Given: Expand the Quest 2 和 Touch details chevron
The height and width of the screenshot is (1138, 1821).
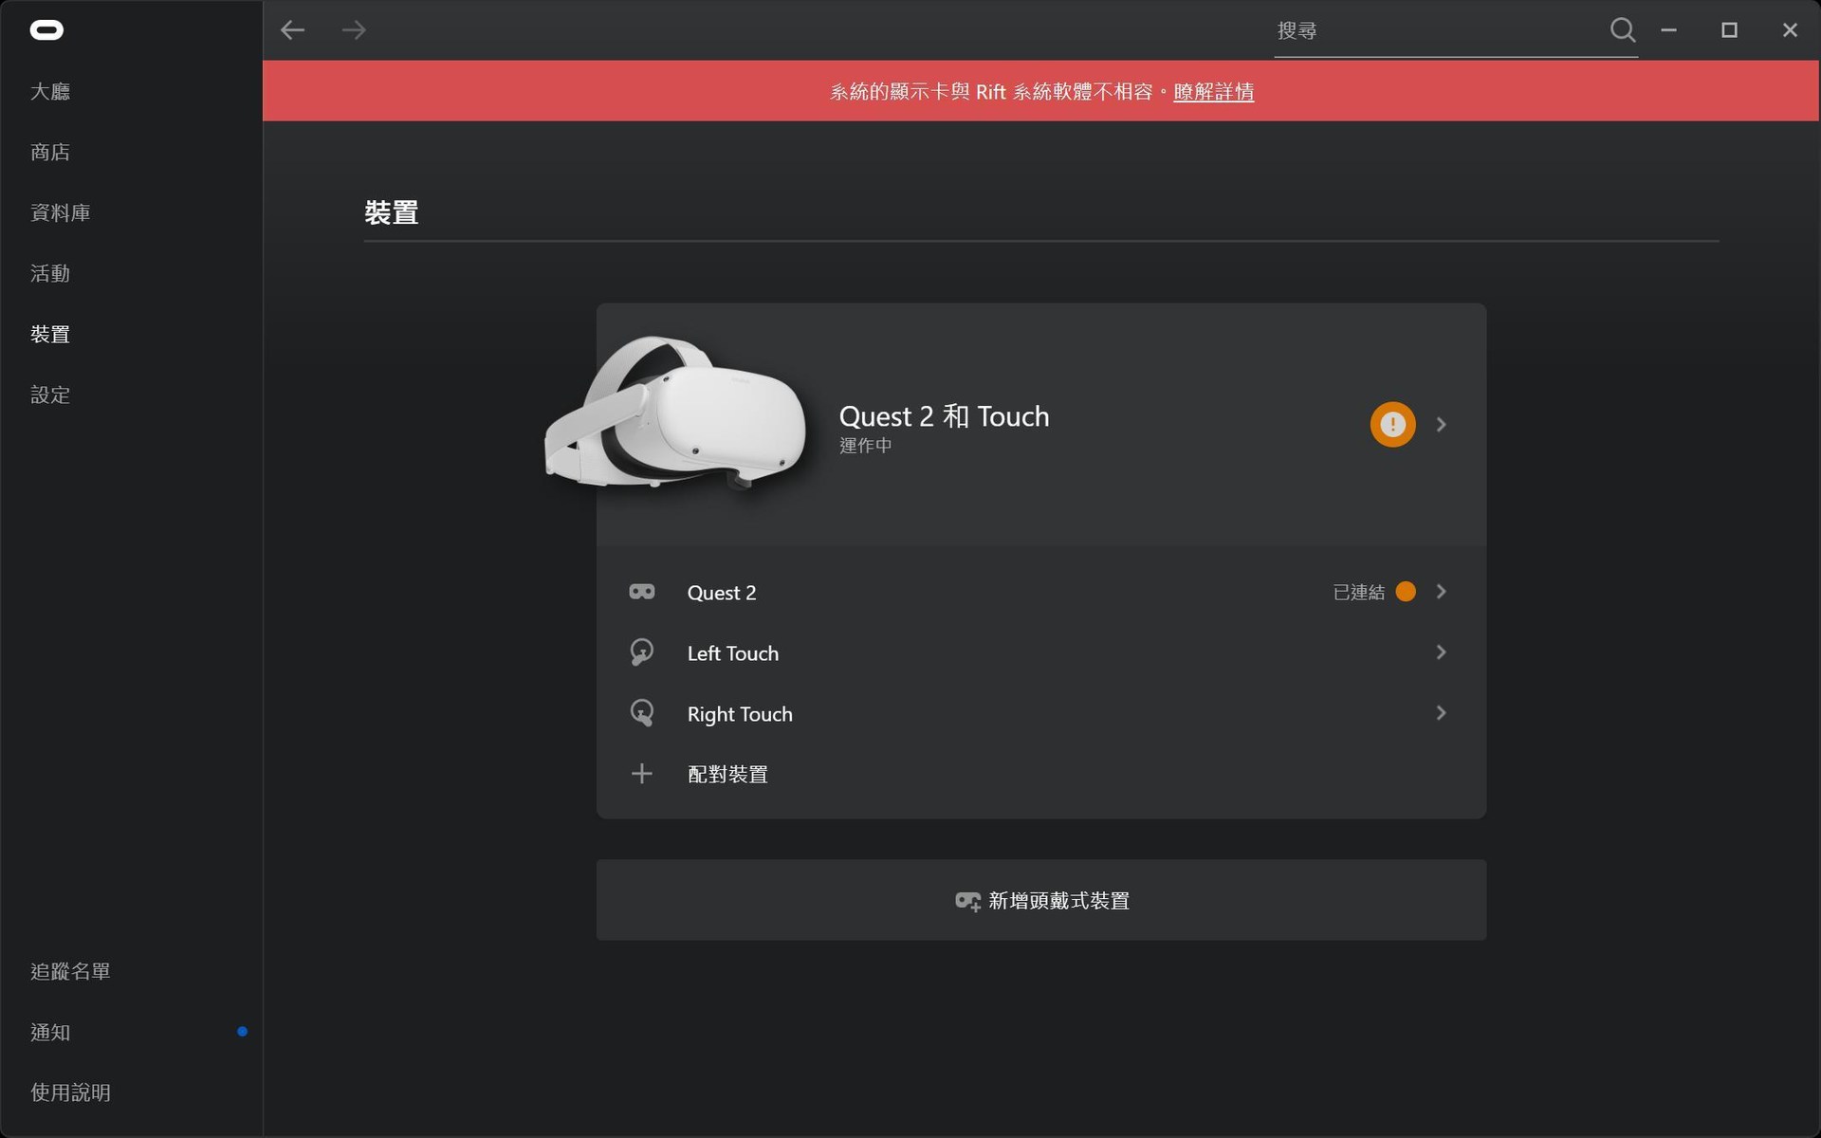Looking at the screenshot, I should [1442, 424].
